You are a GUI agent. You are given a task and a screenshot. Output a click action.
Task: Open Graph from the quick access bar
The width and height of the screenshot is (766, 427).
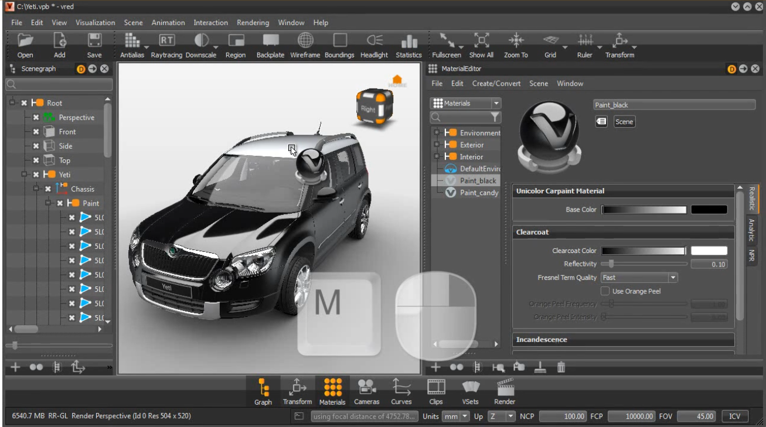263,387
